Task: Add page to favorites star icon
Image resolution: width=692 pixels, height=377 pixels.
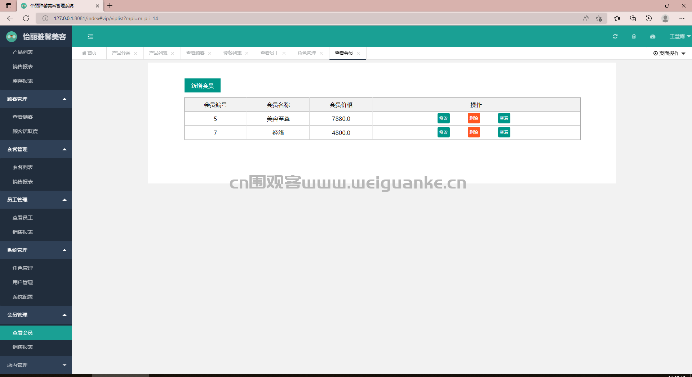Action: click(599, 18)
